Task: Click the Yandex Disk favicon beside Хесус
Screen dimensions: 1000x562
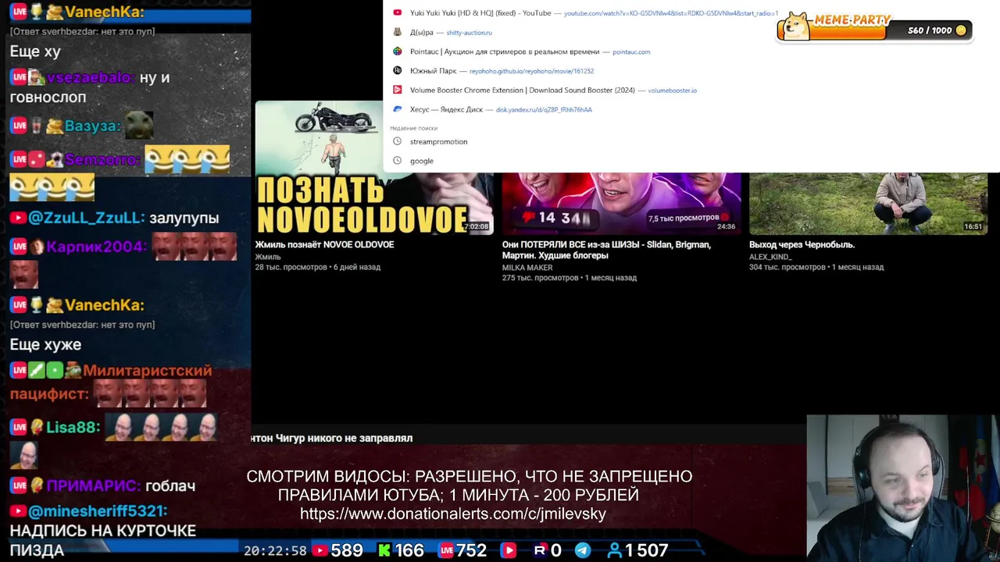Action: [397, 110]
